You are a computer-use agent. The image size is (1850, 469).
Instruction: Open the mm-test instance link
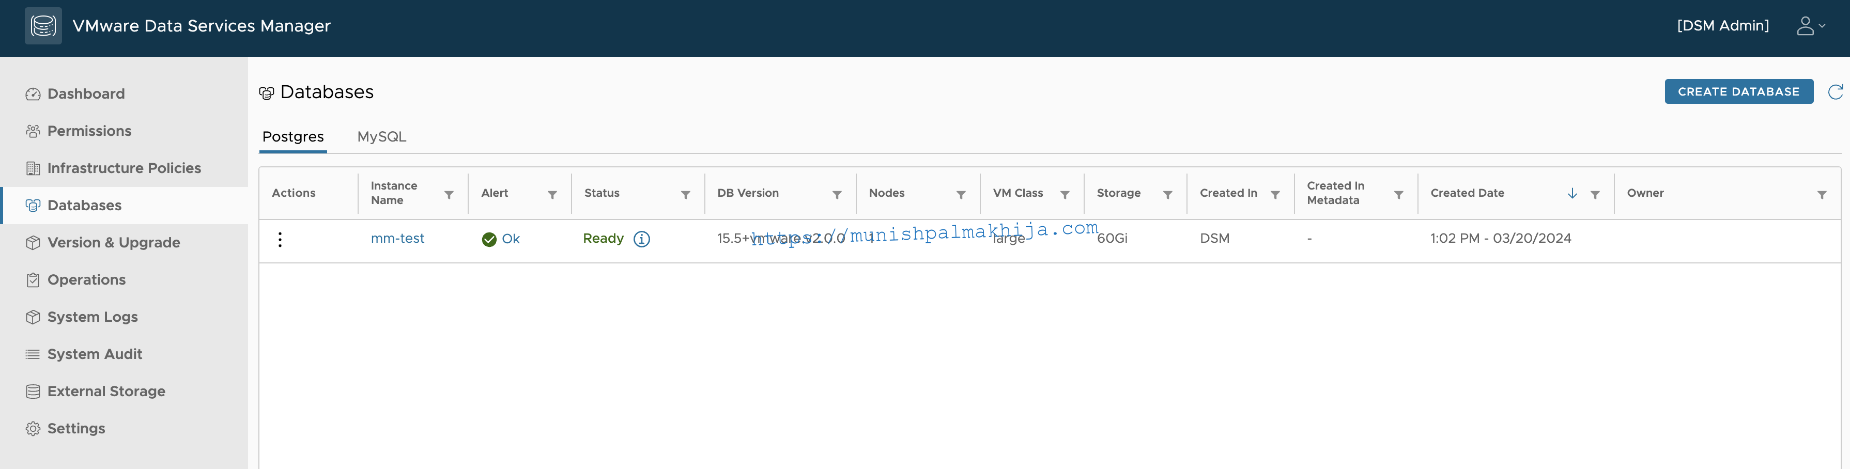pos(397,239)
